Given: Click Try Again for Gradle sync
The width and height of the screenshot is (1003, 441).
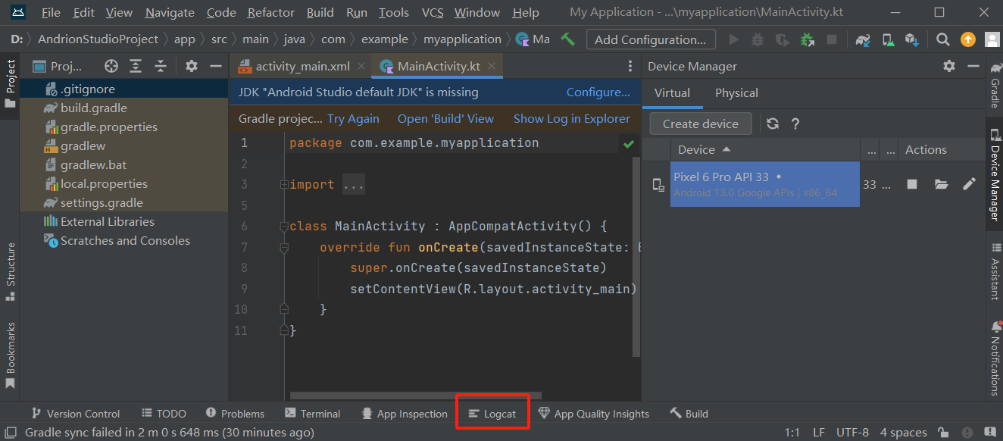Looking at the screenshot, I should (353, 118).
